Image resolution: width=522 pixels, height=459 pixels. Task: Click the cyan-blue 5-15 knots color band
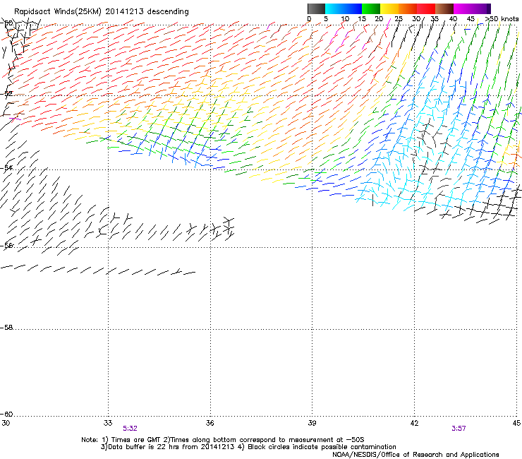tap(344, 8)
